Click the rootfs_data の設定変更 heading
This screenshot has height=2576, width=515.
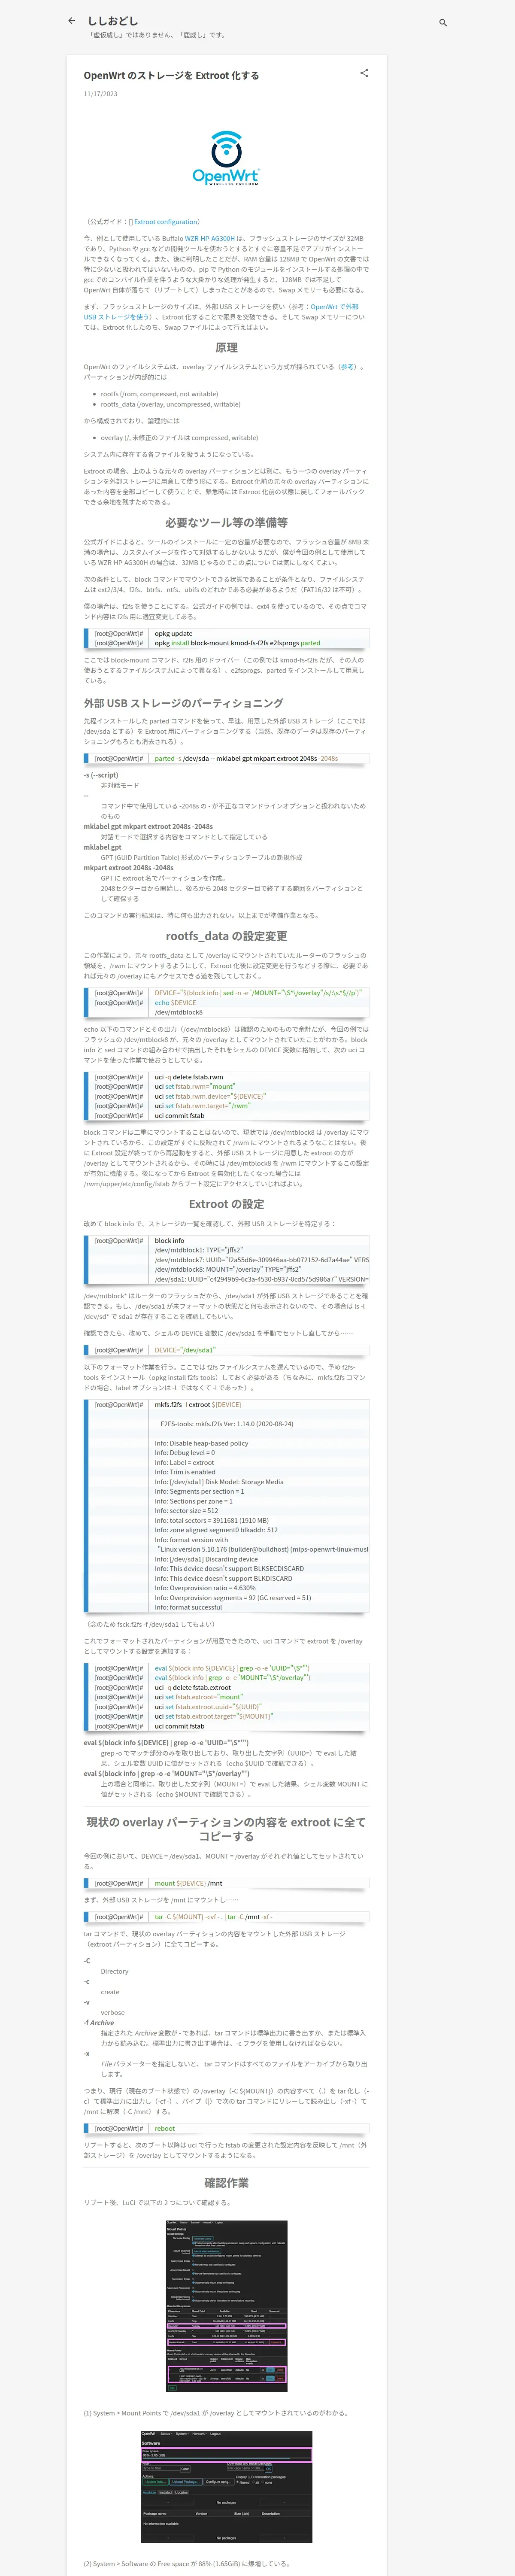click(227, 937)
